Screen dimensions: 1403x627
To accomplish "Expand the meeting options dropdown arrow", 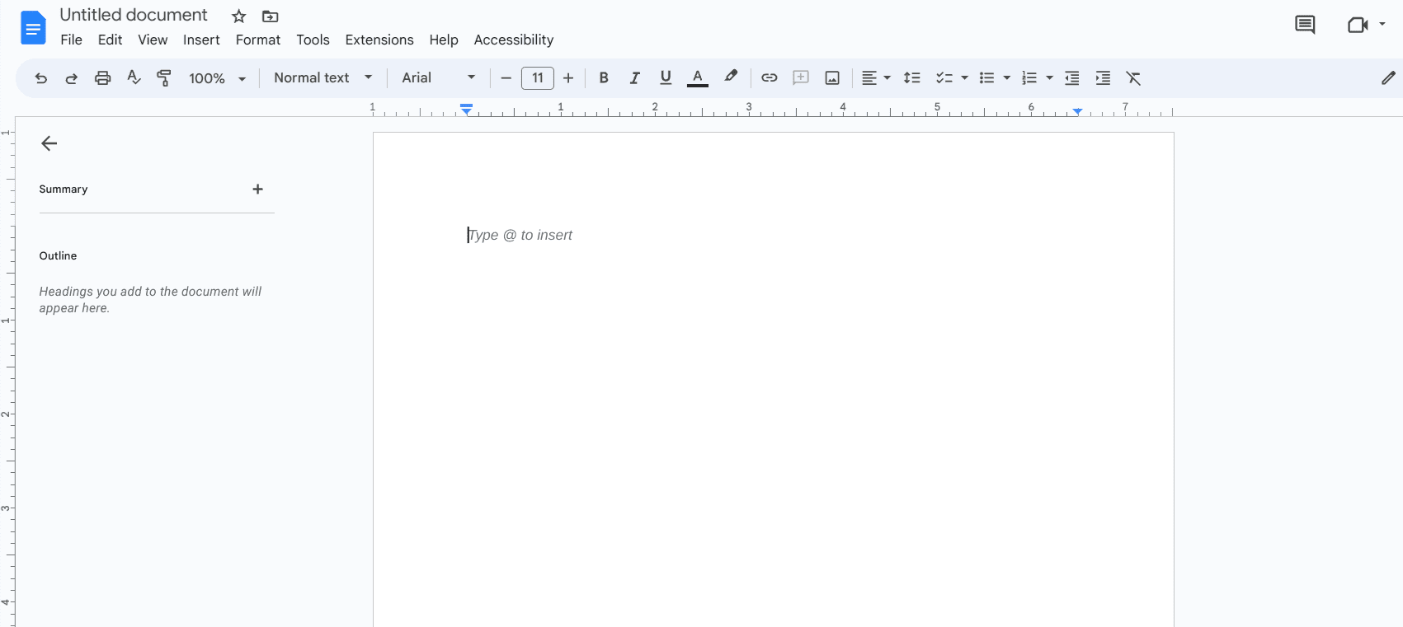I will 1382,25.
